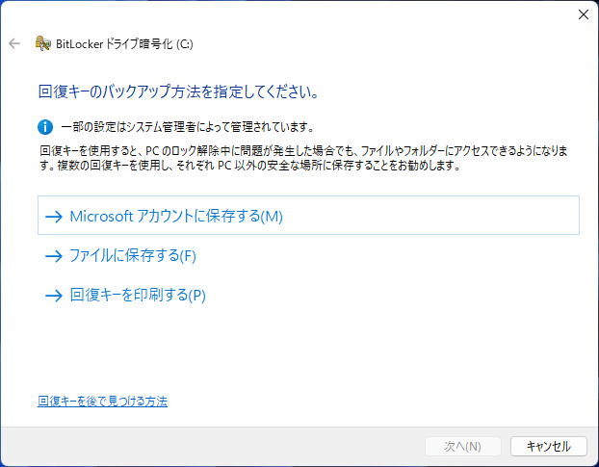Pick the 回復キーを印刷する(P) option
The width and height of the screenshot is (599, 467).
[138, 296]
